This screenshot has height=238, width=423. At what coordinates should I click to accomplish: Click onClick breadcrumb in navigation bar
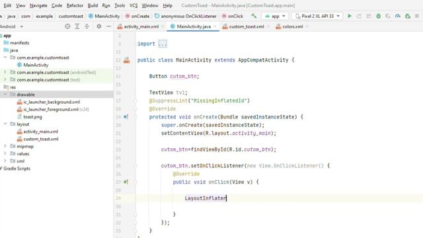(233, 16)
